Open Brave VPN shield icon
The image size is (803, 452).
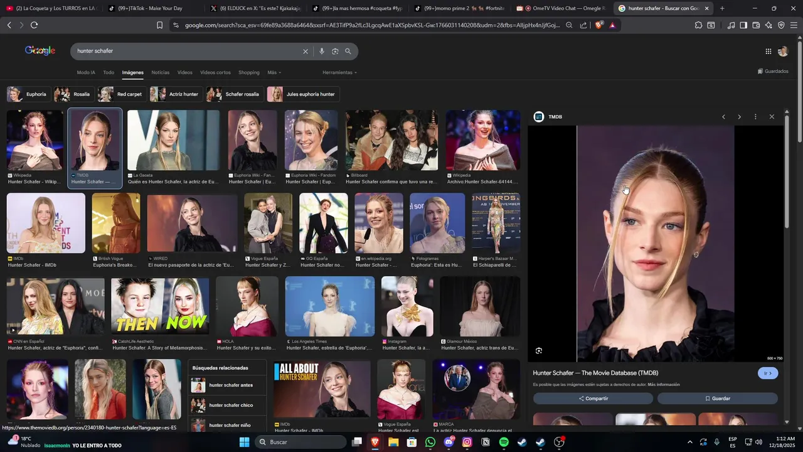tap(781, 25)
